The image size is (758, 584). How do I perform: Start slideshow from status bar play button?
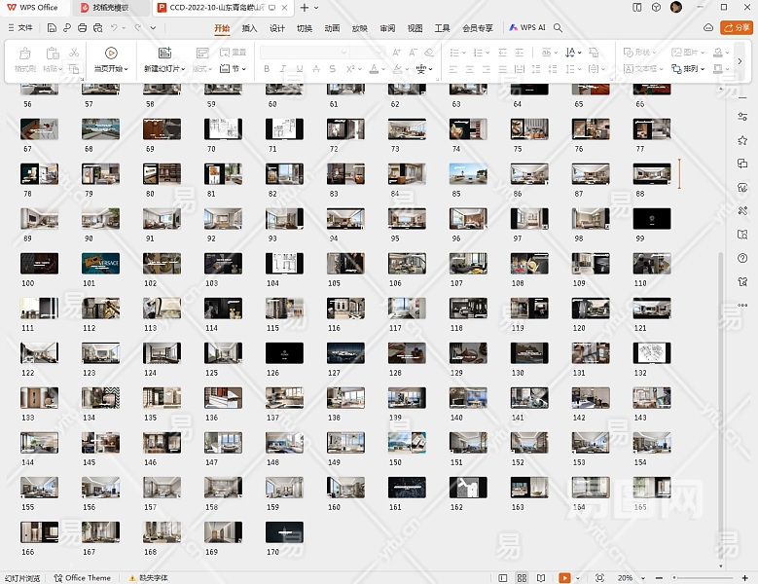(565, 577)
